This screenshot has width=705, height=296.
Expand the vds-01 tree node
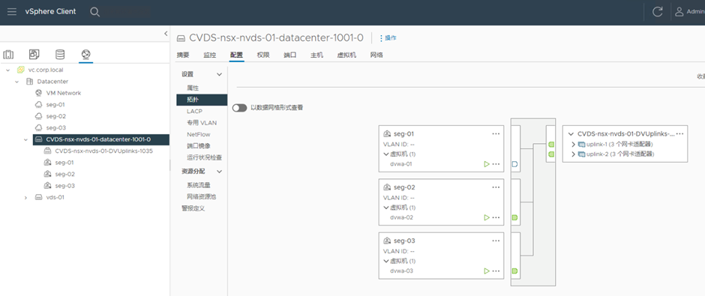tap(26, 198)
